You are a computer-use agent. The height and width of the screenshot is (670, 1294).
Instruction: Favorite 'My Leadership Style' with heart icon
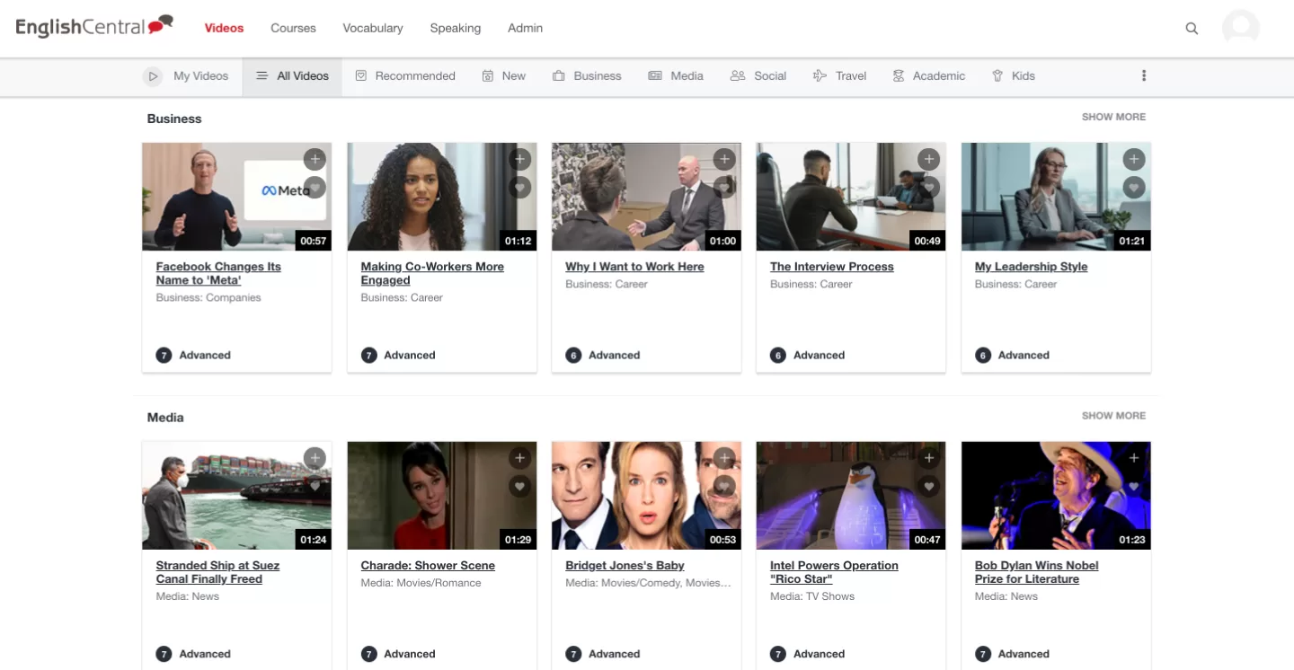[1134, 188]
